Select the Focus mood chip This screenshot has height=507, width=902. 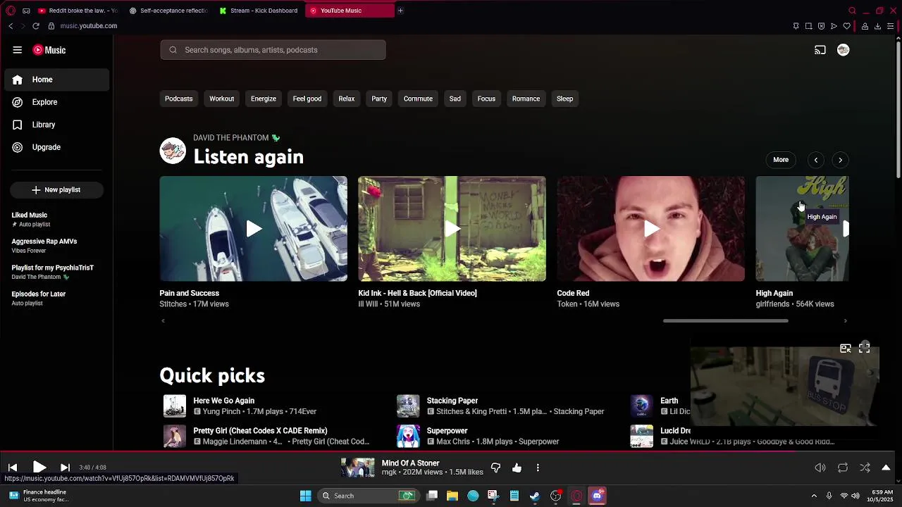click(486, 99)
